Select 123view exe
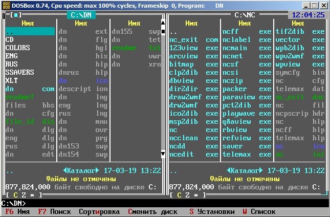The width and height of the screenshot is (330, 217). [193, 48]
